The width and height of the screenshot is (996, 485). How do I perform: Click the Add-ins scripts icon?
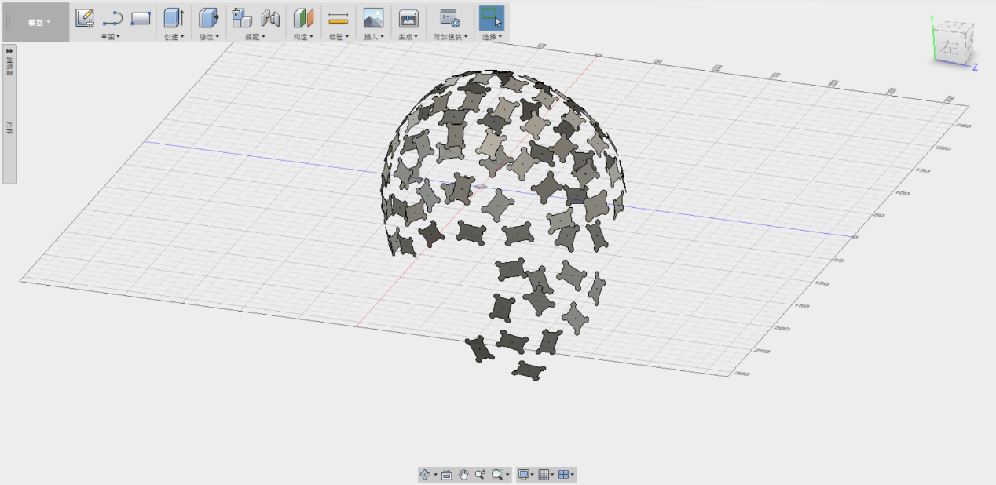(x=449, y=18)
